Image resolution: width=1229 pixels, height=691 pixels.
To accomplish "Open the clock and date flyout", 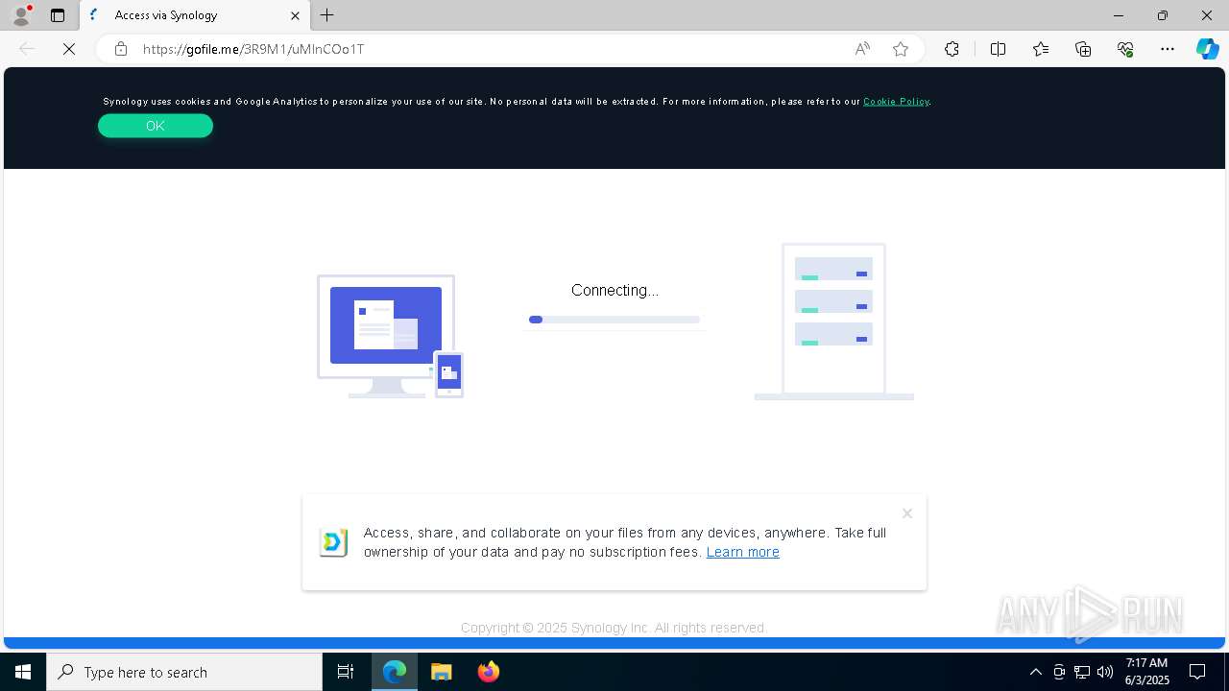I will [x=1147, y=672].
